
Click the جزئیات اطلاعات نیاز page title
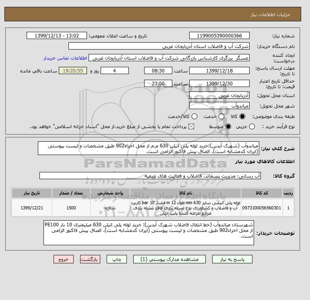[x=270, y=14]
